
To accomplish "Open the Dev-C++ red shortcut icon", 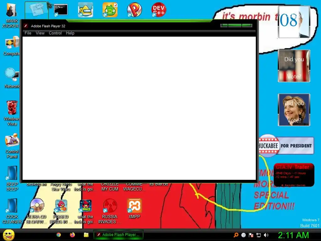I will click(x=159, y=10).
